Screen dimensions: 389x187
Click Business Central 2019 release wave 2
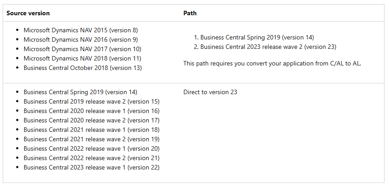click(91, 101)
